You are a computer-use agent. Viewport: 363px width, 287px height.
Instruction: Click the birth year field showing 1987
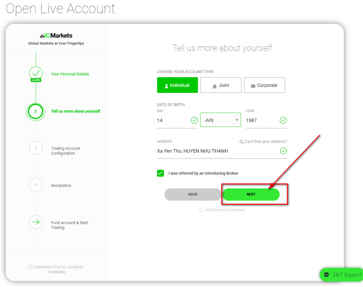(x=261, y=120)
